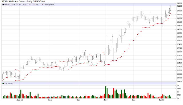Click the 1M volume axis label

tap(178, 92)
